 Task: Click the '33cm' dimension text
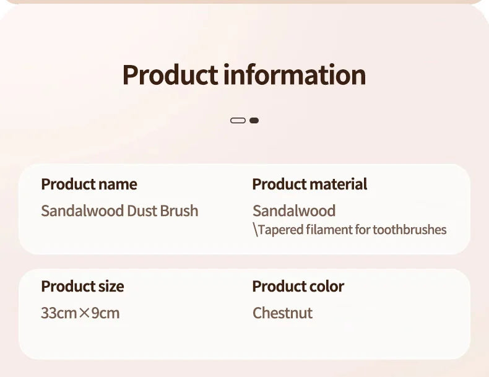(59, 313)
